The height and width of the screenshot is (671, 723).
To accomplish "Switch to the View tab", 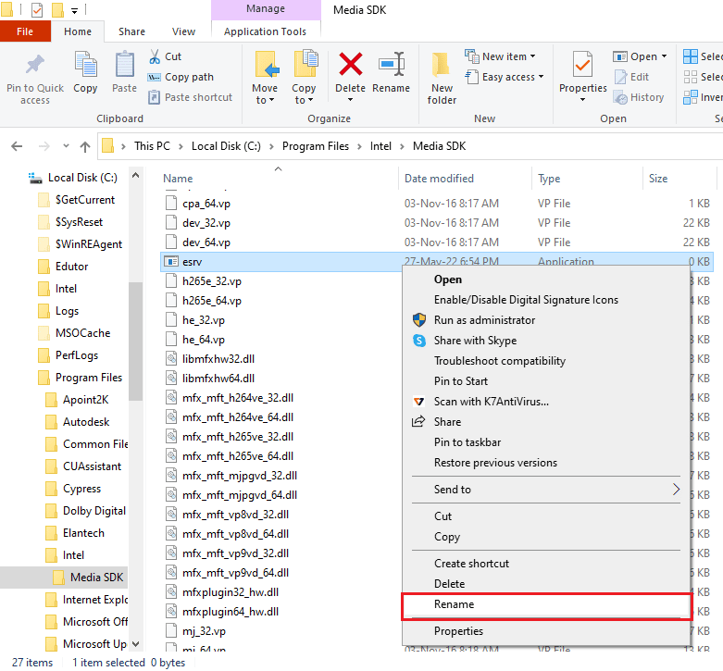I will (x=183, y=31).
